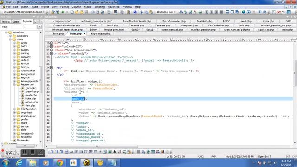Select Module.php in the file tree
The height and width of the screenshot is (167, 297).
point(23,141)
